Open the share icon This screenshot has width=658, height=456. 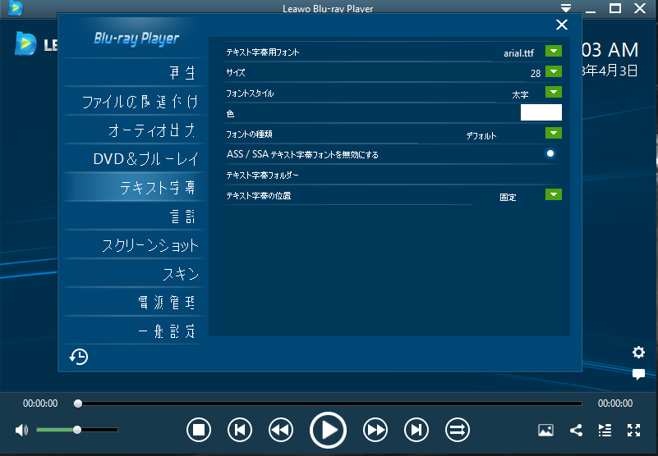(x=576, y=430)
